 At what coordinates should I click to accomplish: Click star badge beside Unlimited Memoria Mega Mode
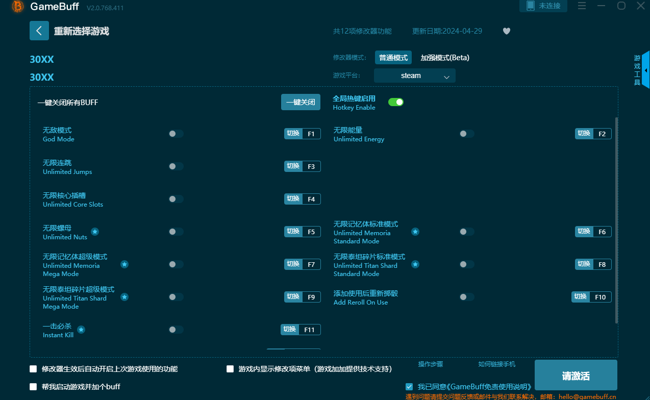click(124, 264)
